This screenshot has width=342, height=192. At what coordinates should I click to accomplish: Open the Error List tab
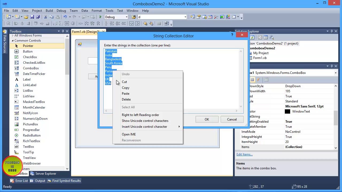pos(19,181)
